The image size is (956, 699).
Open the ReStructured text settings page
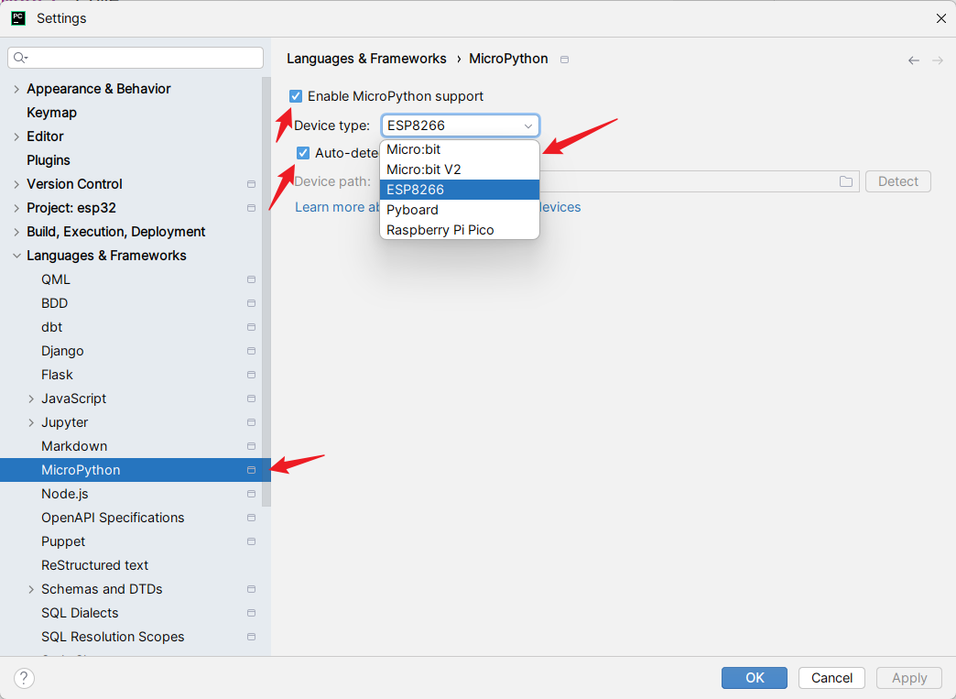pyautogui.click(x=94, y=565)
